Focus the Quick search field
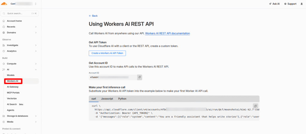 19,13
